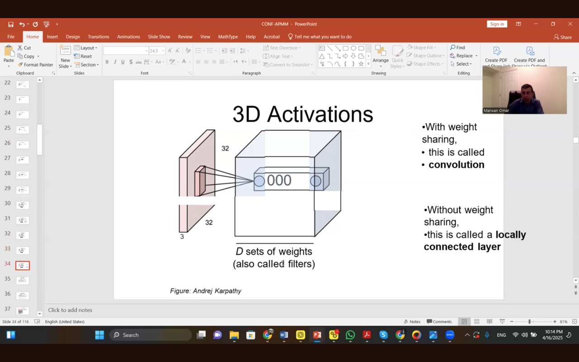This screenshot has width=579, height=362.
Task: Click the Sign in button
Action: pyautogui.click(x=497, y=24)
